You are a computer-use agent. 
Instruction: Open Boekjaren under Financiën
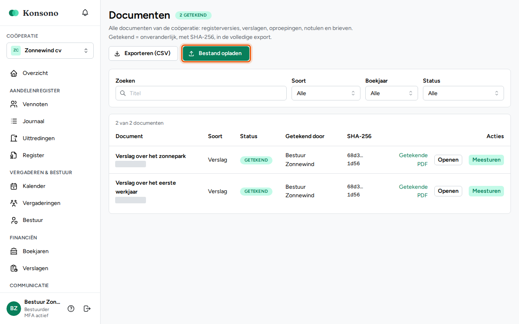(50, 252)
